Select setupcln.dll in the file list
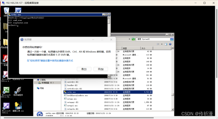218x119 pixels. click(x=108, y=109)
